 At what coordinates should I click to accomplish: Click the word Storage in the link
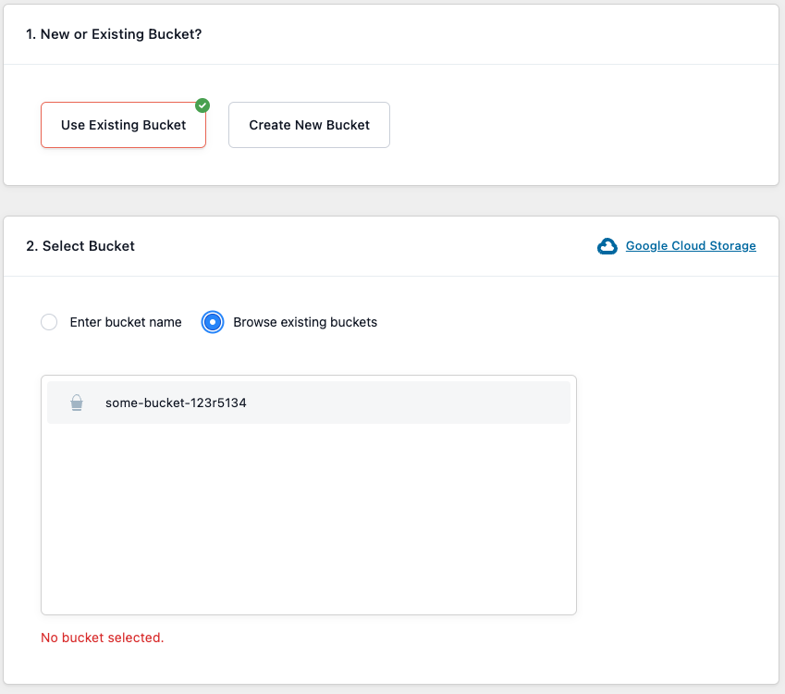pyautogui.click(x=732, y=246)
